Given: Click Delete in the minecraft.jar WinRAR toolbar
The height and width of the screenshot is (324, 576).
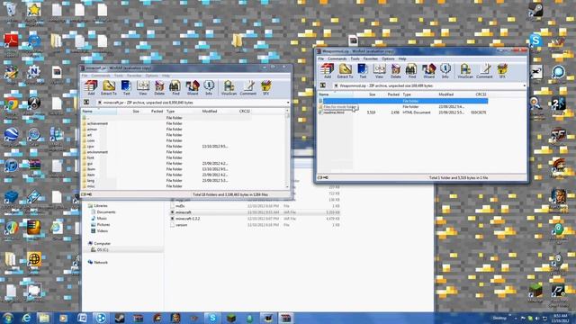Looking at the screenshot, I should 159,88.
